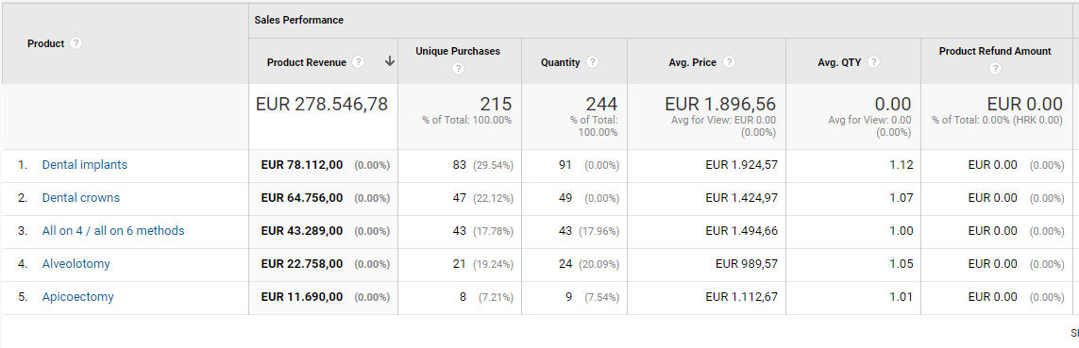This screenshot has height=348, width=1079.
Task: Select unique purchases 21 (19.24%)
Action: pos(482,264)
